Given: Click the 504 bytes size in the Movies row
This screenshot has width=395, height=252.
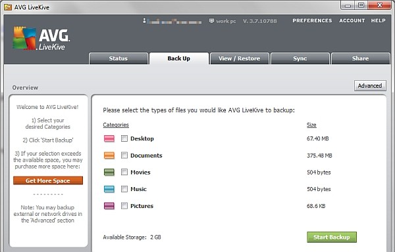Looking at the screenshot, I should [x=319, y=172].
